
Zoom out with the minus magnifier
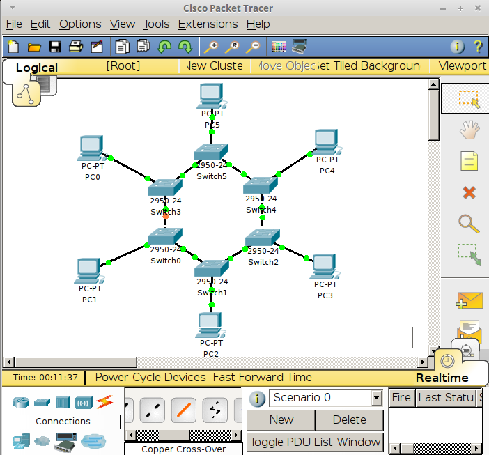(x=253, y=47)
